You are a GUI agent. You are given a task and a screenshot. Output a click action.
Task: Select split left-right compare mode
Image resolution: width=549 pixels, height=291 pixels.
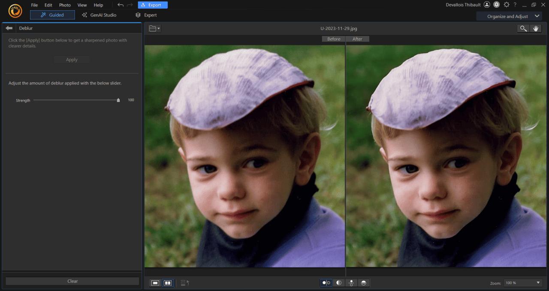pyautogui.click(x=339, y=283)
